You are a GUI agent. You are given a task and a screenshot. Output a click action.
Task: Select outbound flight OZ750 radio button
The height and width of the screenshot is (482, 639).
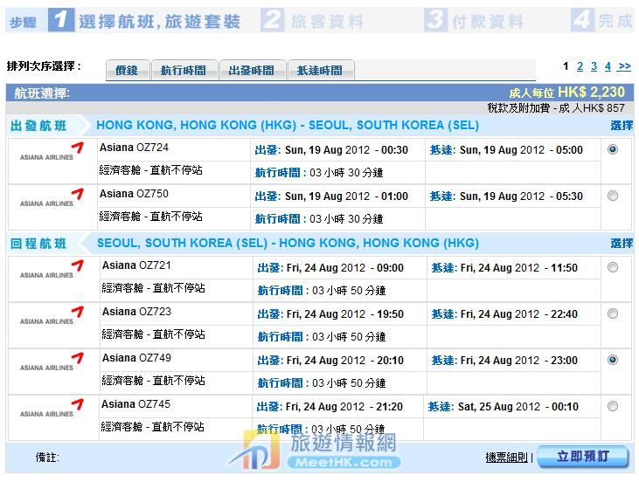click(612, 196)
